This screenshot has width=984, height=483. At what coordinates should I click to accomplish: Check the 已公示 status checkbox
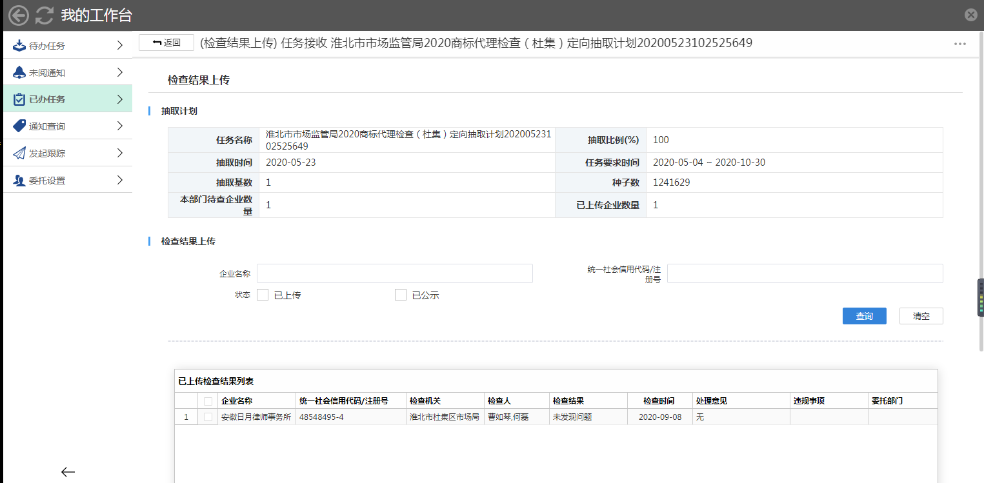pyautogui.click(x=401, y=295)
